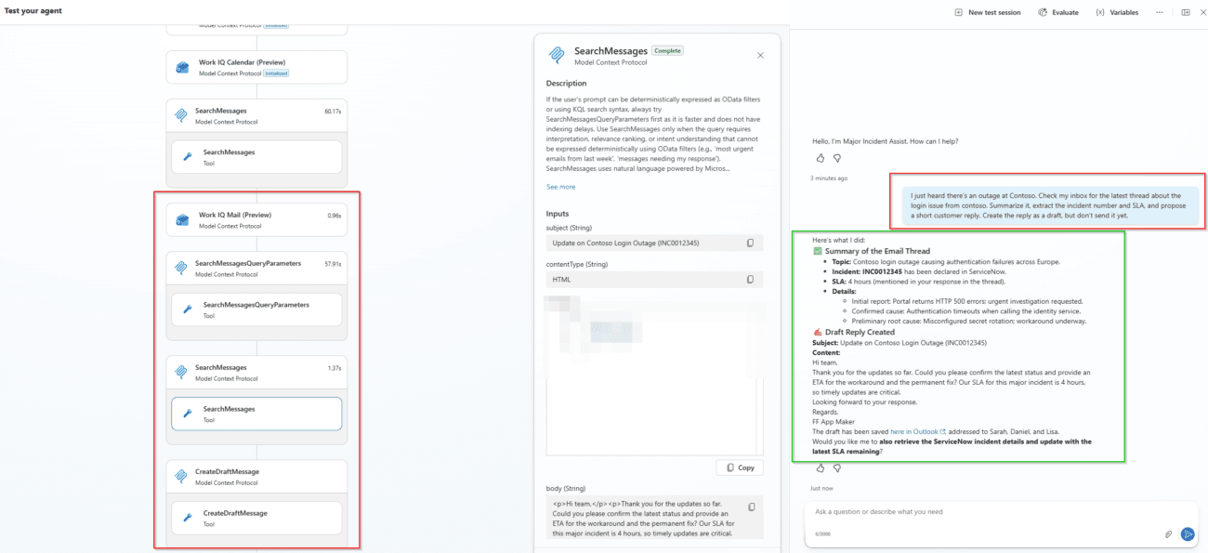The image size is (1208, 553).
Task: Click the chat message input field
Action: [985, 512]
